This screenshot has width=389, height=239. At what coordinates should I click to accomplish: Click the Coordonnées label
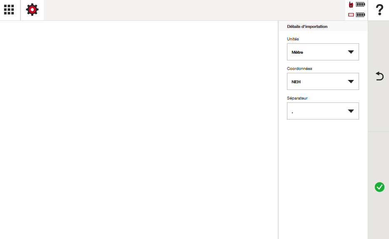tap(299, 69)
